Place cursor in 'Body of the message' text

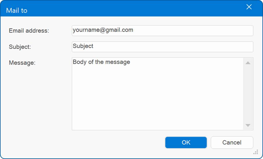coord(101,62)
